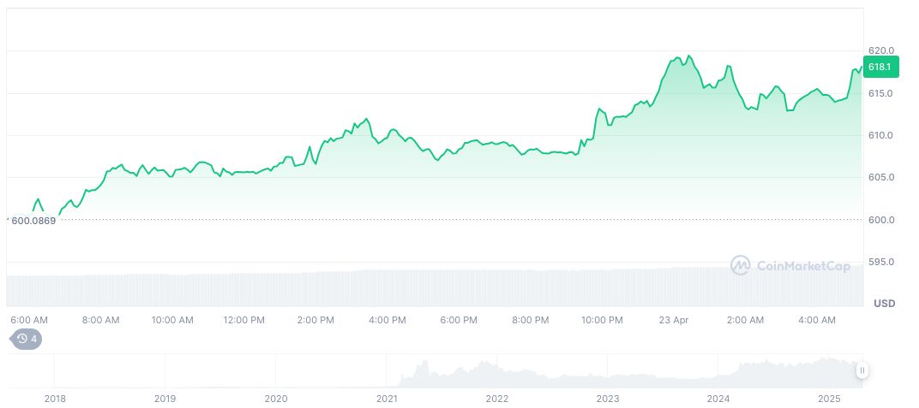Viewport: 919px width, 408px height.
Task: Click the 620.0 price axis label
Action: coord(881,51)
